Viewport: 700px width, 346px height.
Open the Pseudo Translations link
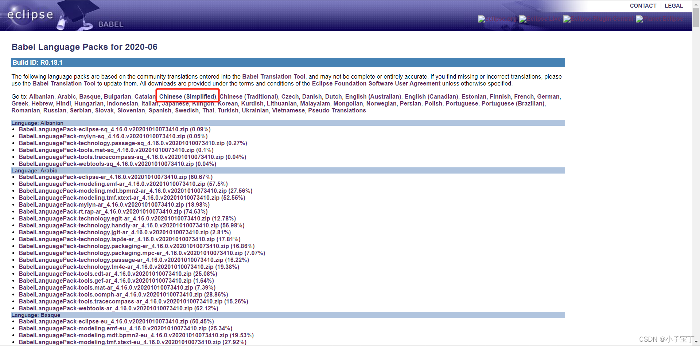tap(337, 110)
